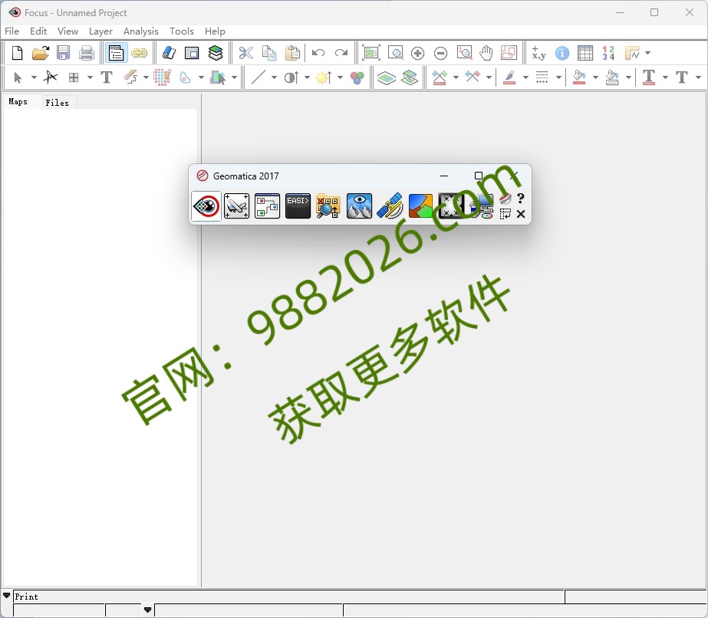The image size is (708, 618).
Task: Select the Pan hand tool
Action: pyautogui.click(x=486, y=53)
